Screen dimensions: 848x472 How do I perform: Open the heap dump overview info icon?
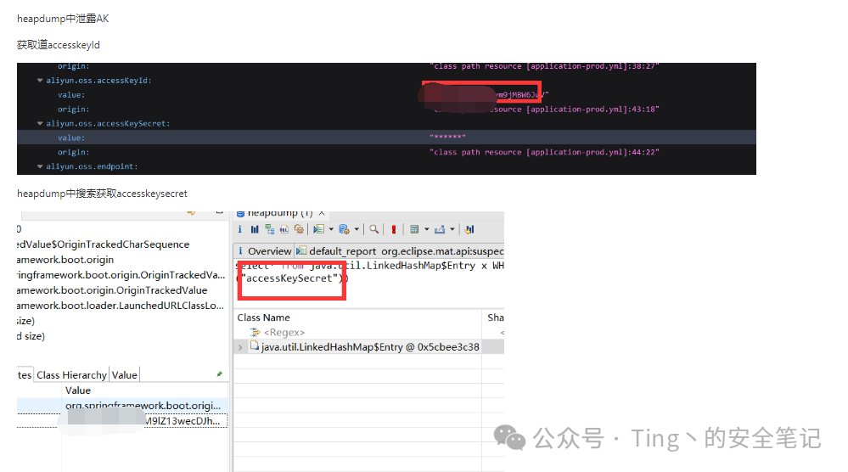[x=239, y=229]
